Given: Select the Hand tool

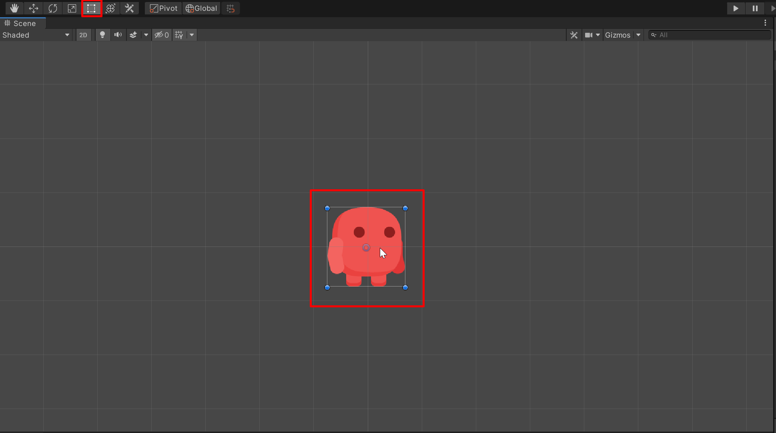Looking at the screenshot, I should 14,8.
